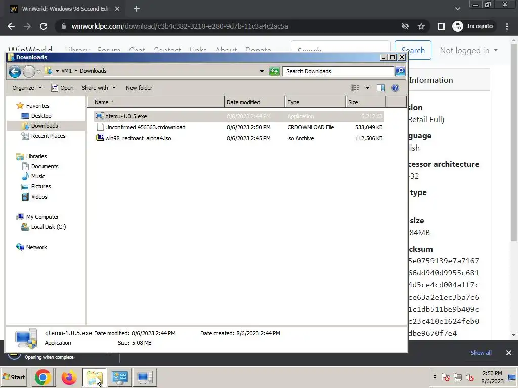Open the Not logged in dropdown

pyautogui.click(x=468, y=51)
